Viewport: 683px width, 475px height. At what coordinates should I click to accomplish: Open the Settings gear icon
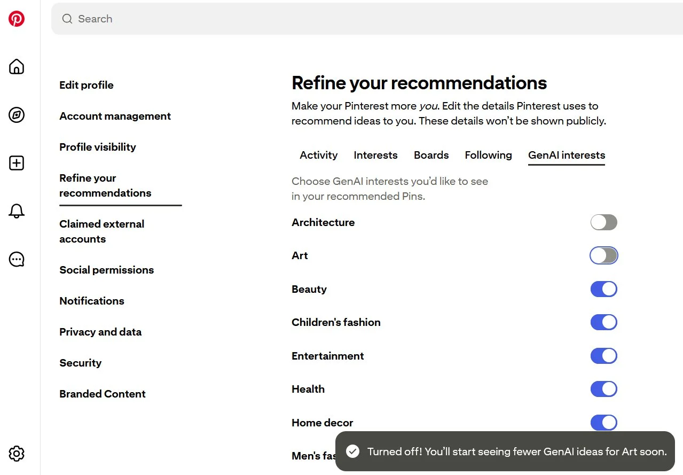[17, 454]
